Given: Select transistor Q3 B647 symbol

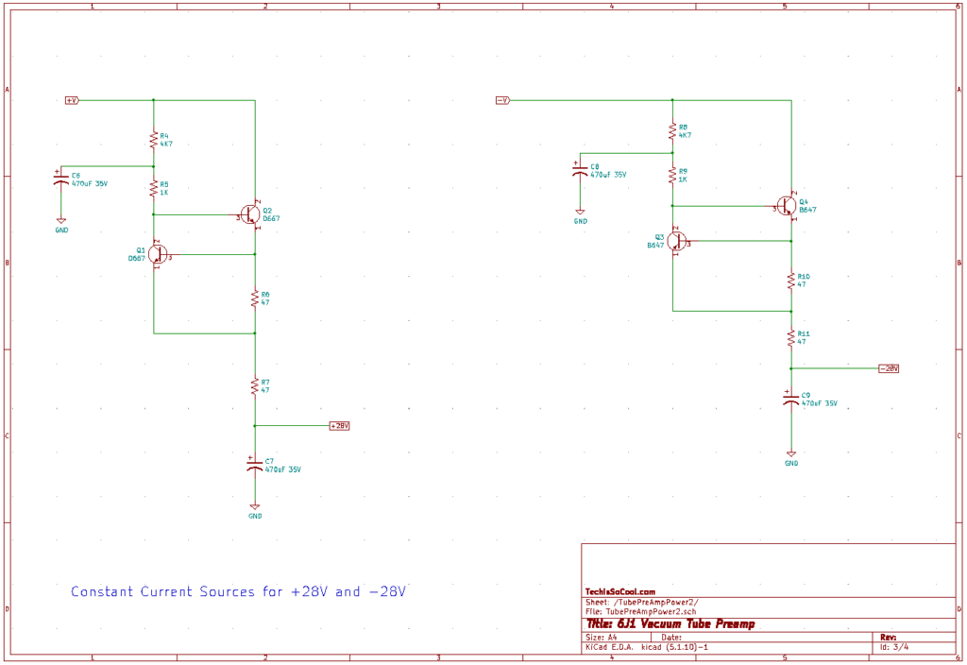Looking at the screenshot, I should coord(675,241).
